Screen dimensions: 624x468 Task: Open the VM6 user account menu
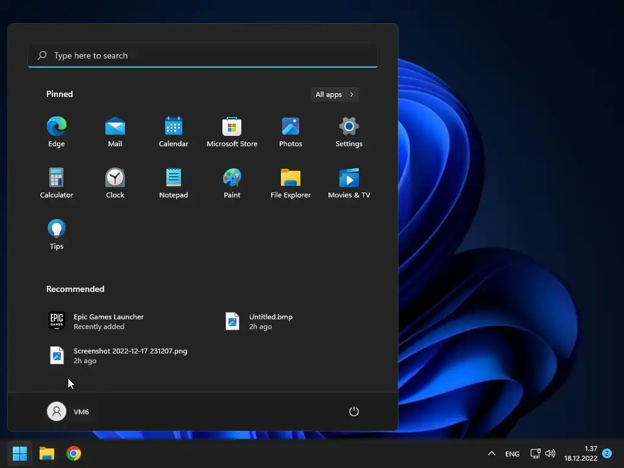tap(68, 411)
